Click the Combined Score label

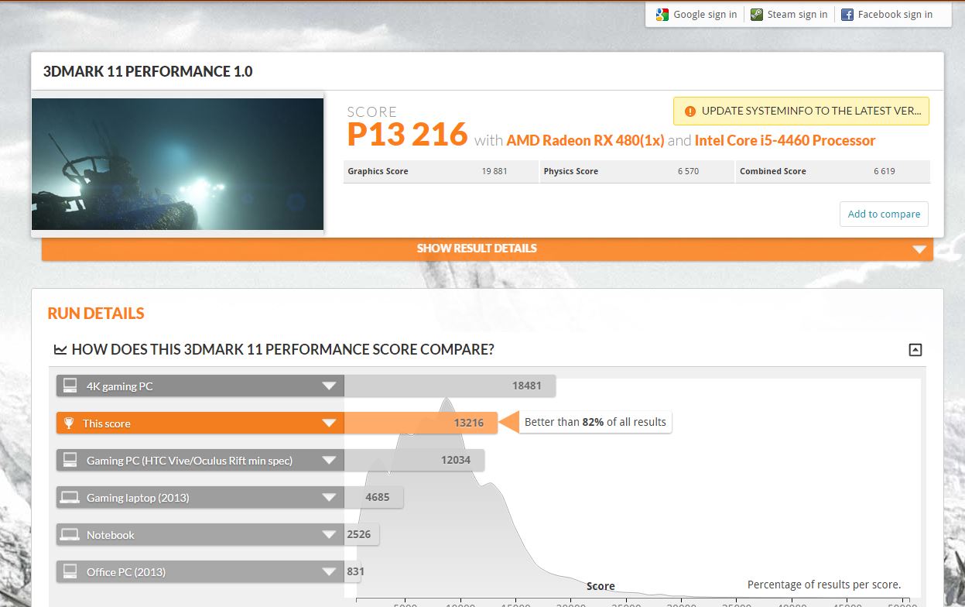tap(772, 171)
